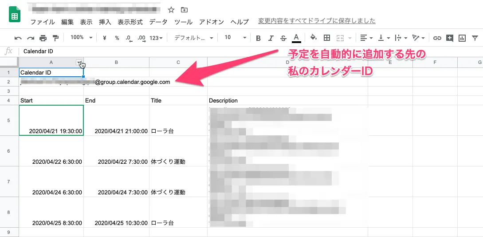483x237 pixels.
Task: Open fill color bucket
Action: tap(314, 38)
